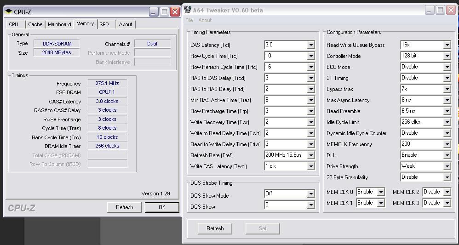The image size is (459, 245).
Task: Click the FSB:DRAM value CPU/11
Action: (x=107, y=92)
